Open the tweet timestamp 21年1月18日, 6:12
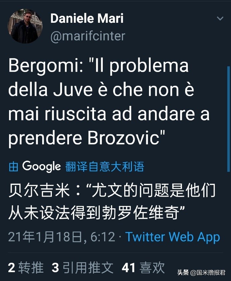Viewport: 231px width, 281px height. click(x=62, y=237)
